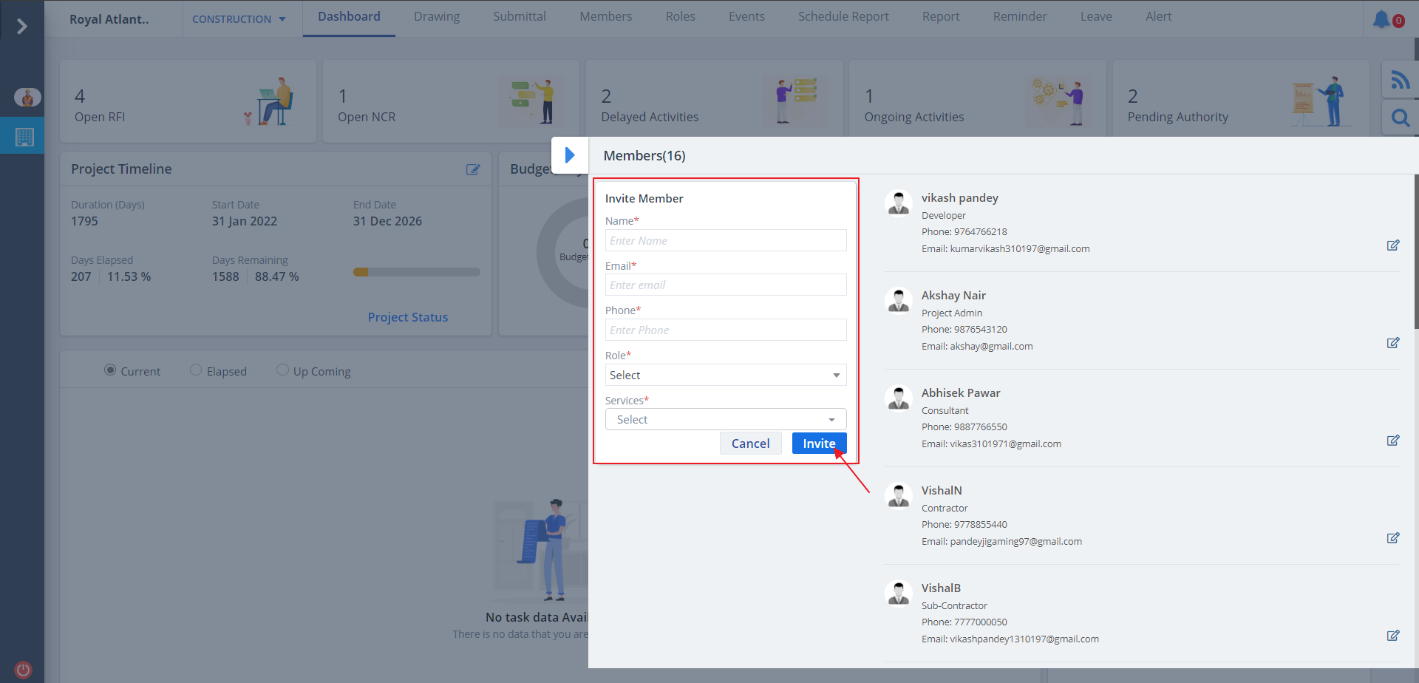
Task: Click the project timeline progress bar
Action: point(416,272)
